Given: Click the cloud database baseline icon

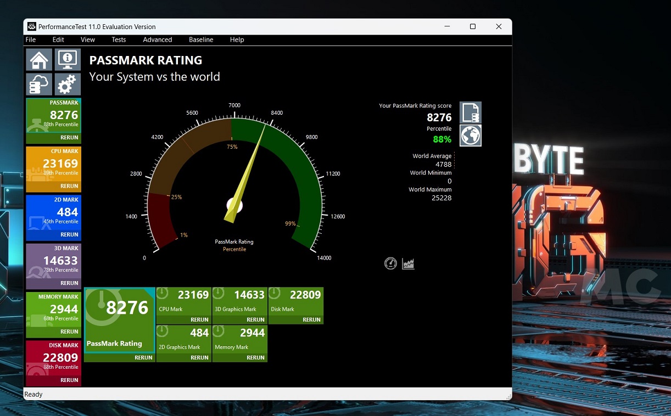Looking at the screenshot, I should [x=39, y=85].
